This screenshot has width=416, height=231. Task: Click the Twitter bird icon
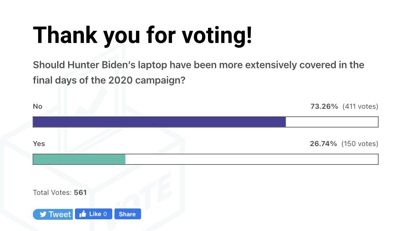pos(43,215)
